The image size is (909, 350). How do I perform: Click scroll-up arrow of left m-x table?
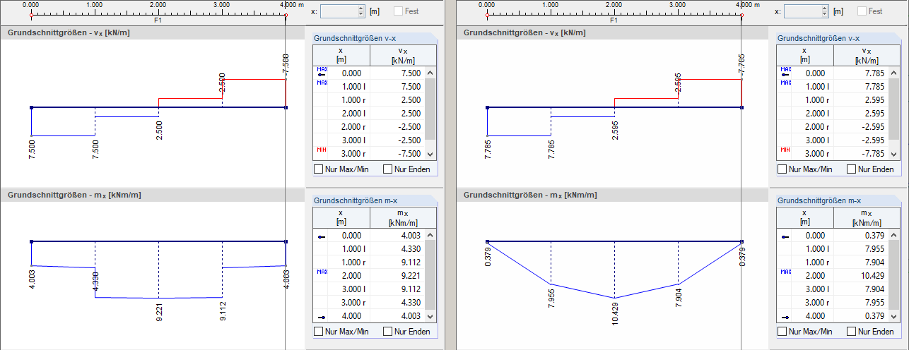point(430,235)
